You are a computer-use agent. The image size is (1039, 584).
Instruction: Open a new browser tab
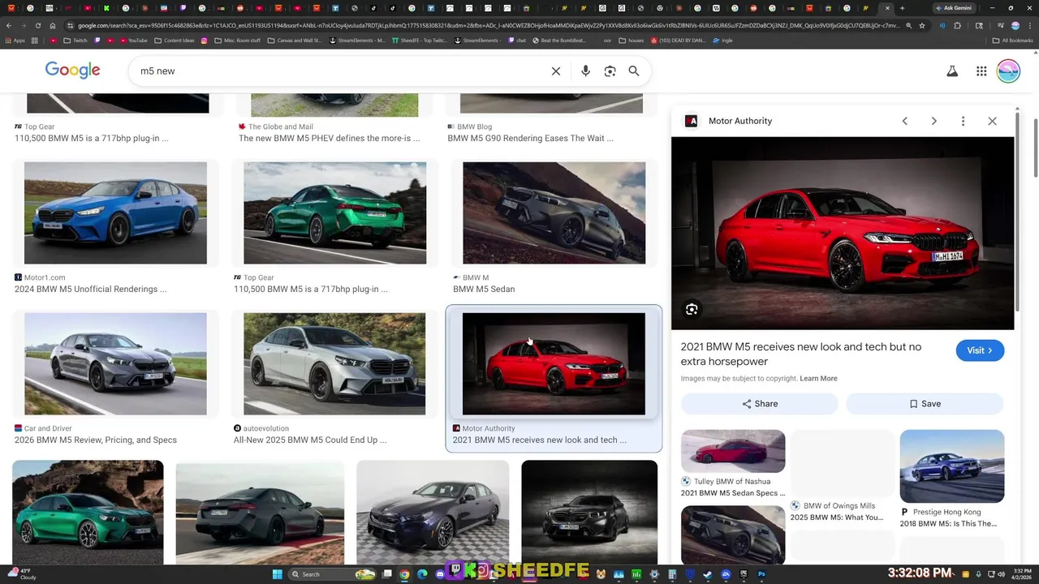pos(902,8)
